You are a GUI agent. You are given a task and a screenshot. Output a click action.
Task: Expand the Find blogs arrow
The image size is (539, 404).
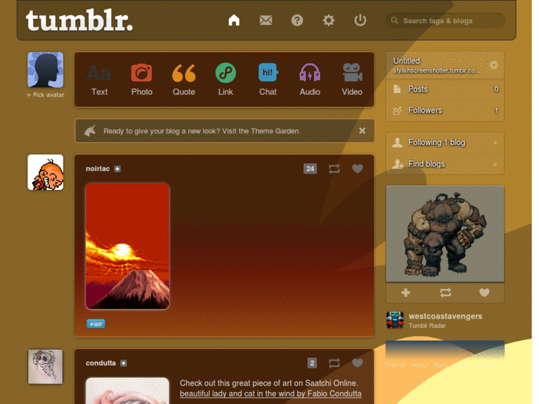[495, 164]
